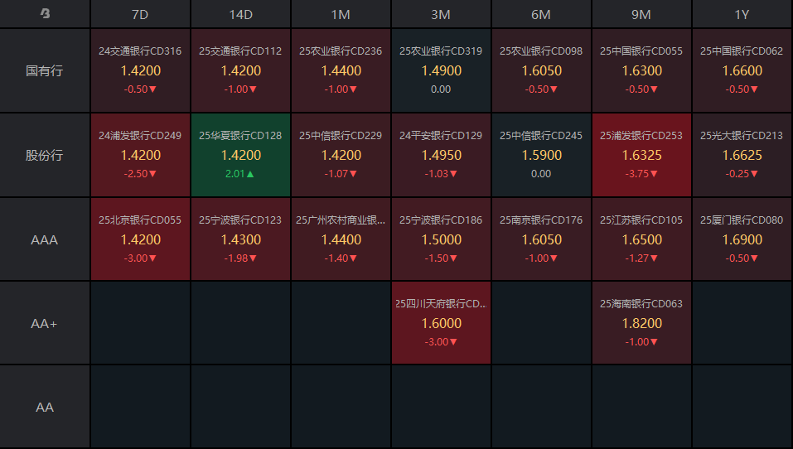Open the 25南京银行CD176 cell
The width and height of the screenshot is (793, 449).
[541, 239]
